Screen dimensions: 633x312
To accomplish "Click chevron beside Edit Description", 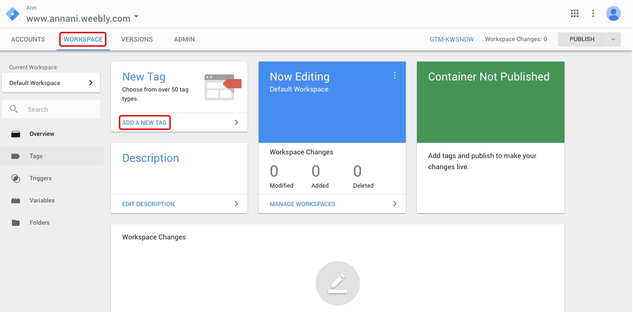I will 236,204.
